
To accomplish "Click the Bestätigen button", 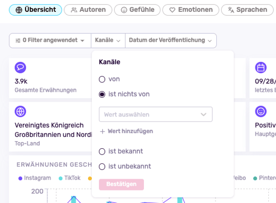I will coord(121,185).
